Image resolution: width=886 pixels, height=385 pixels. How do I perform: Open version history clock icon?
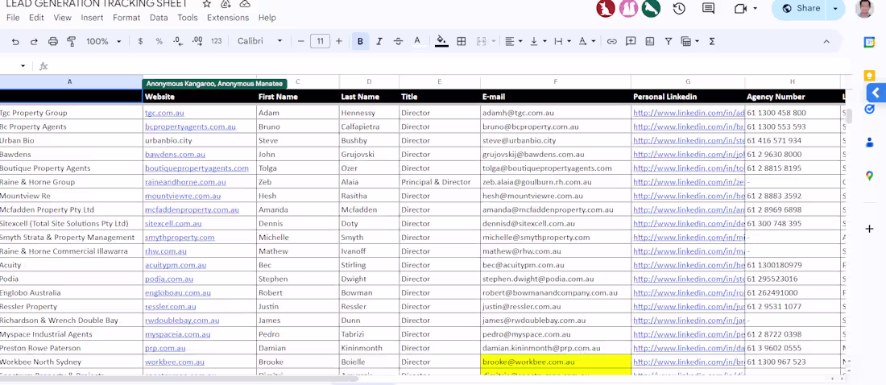(679, 9)
